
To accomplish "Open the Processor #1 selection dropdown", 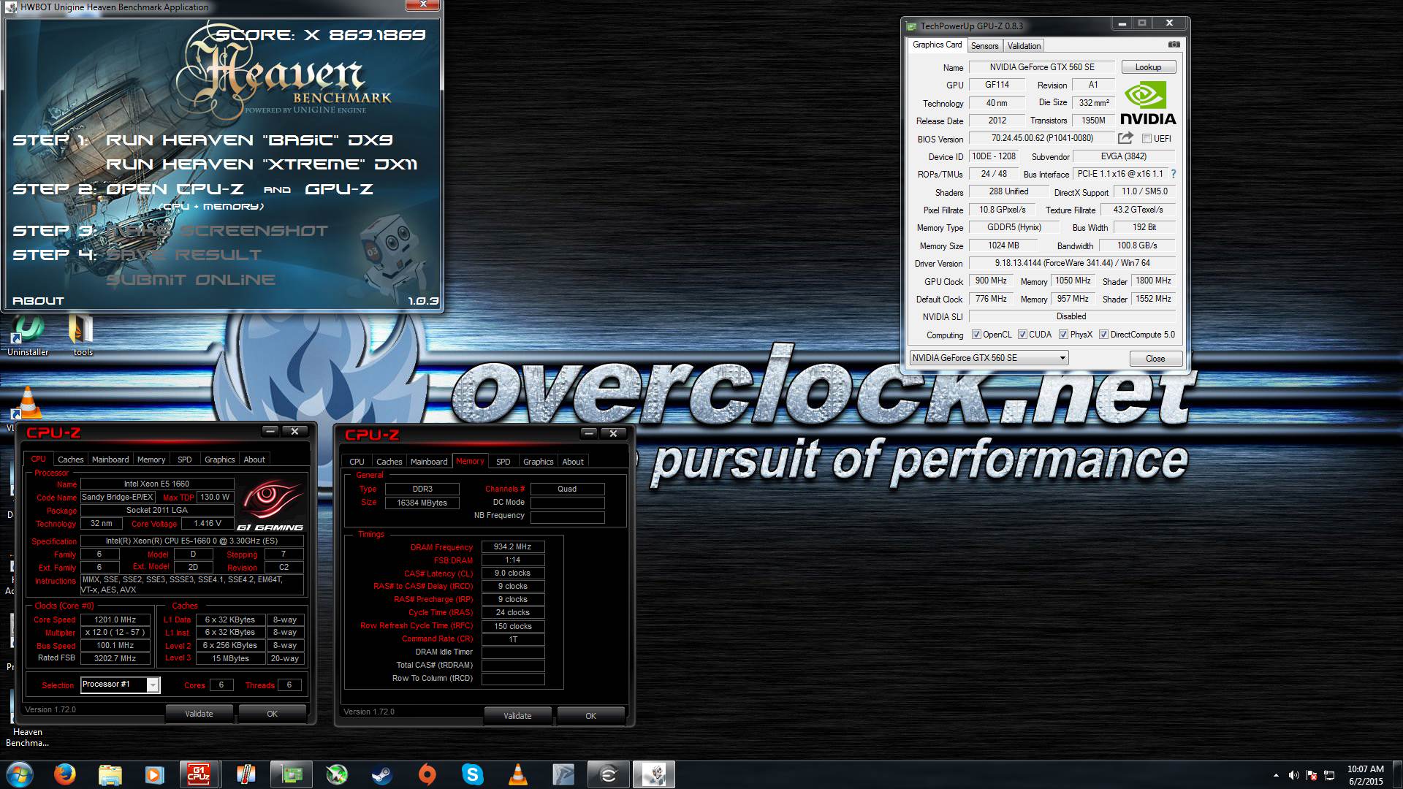I will point(120,685).
